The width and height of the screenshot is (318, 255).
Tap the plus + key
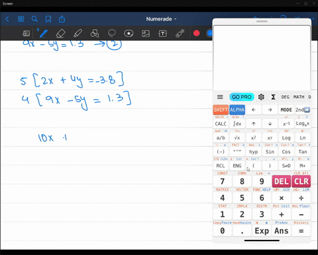click(x=282, y=215)
